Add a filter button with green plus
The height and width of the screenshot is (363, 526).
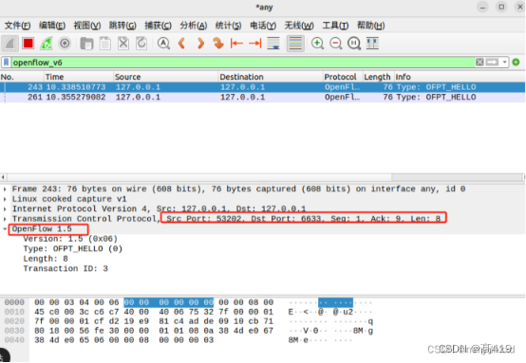[x=516, y=63]
